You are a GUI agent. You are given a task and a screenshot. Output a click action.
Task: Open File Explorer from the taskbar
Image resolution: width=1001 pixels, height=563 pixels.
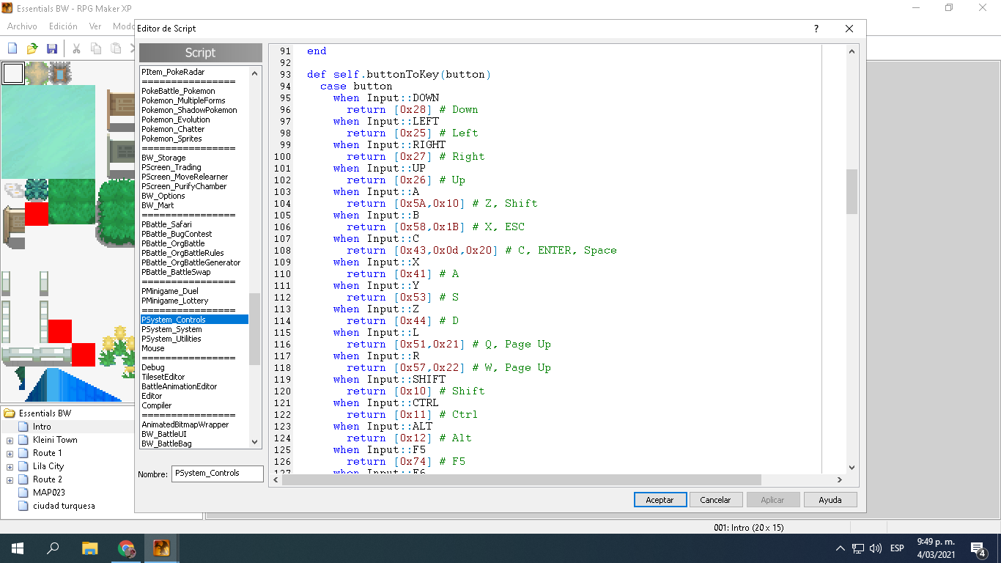pos(89,548)
